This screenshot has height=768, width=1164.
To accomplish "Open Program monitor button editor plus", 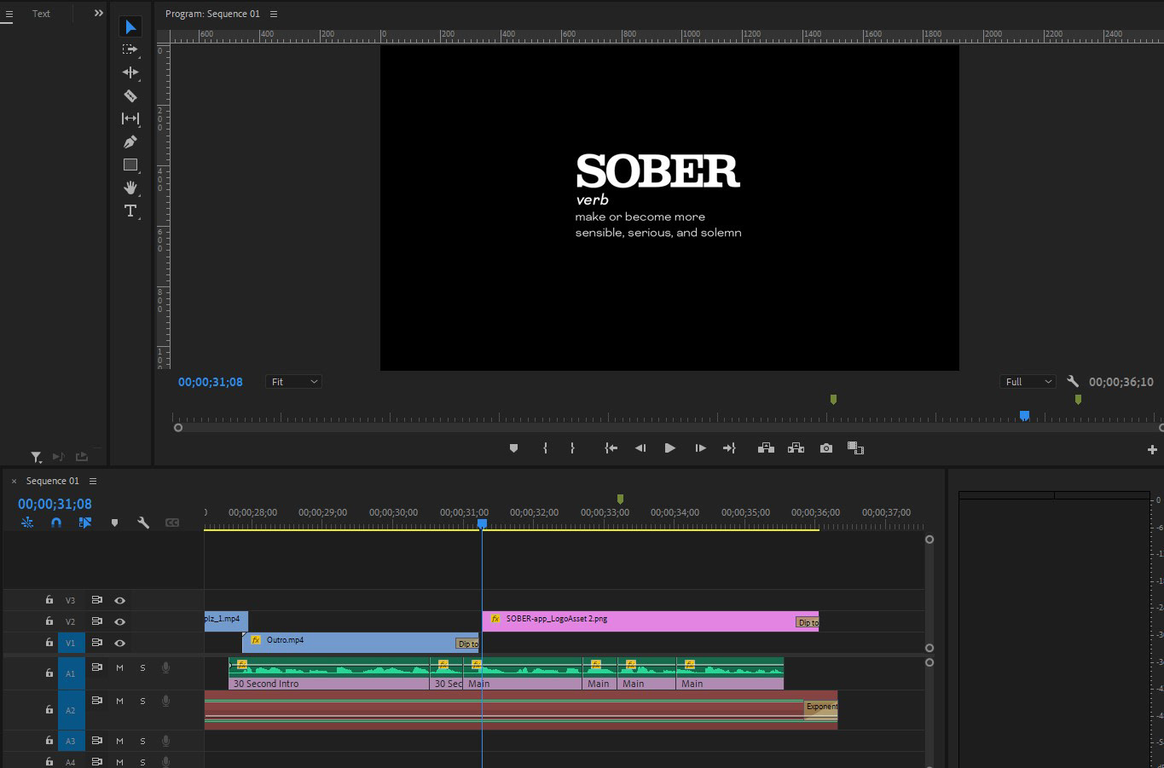I will 1152,449.
